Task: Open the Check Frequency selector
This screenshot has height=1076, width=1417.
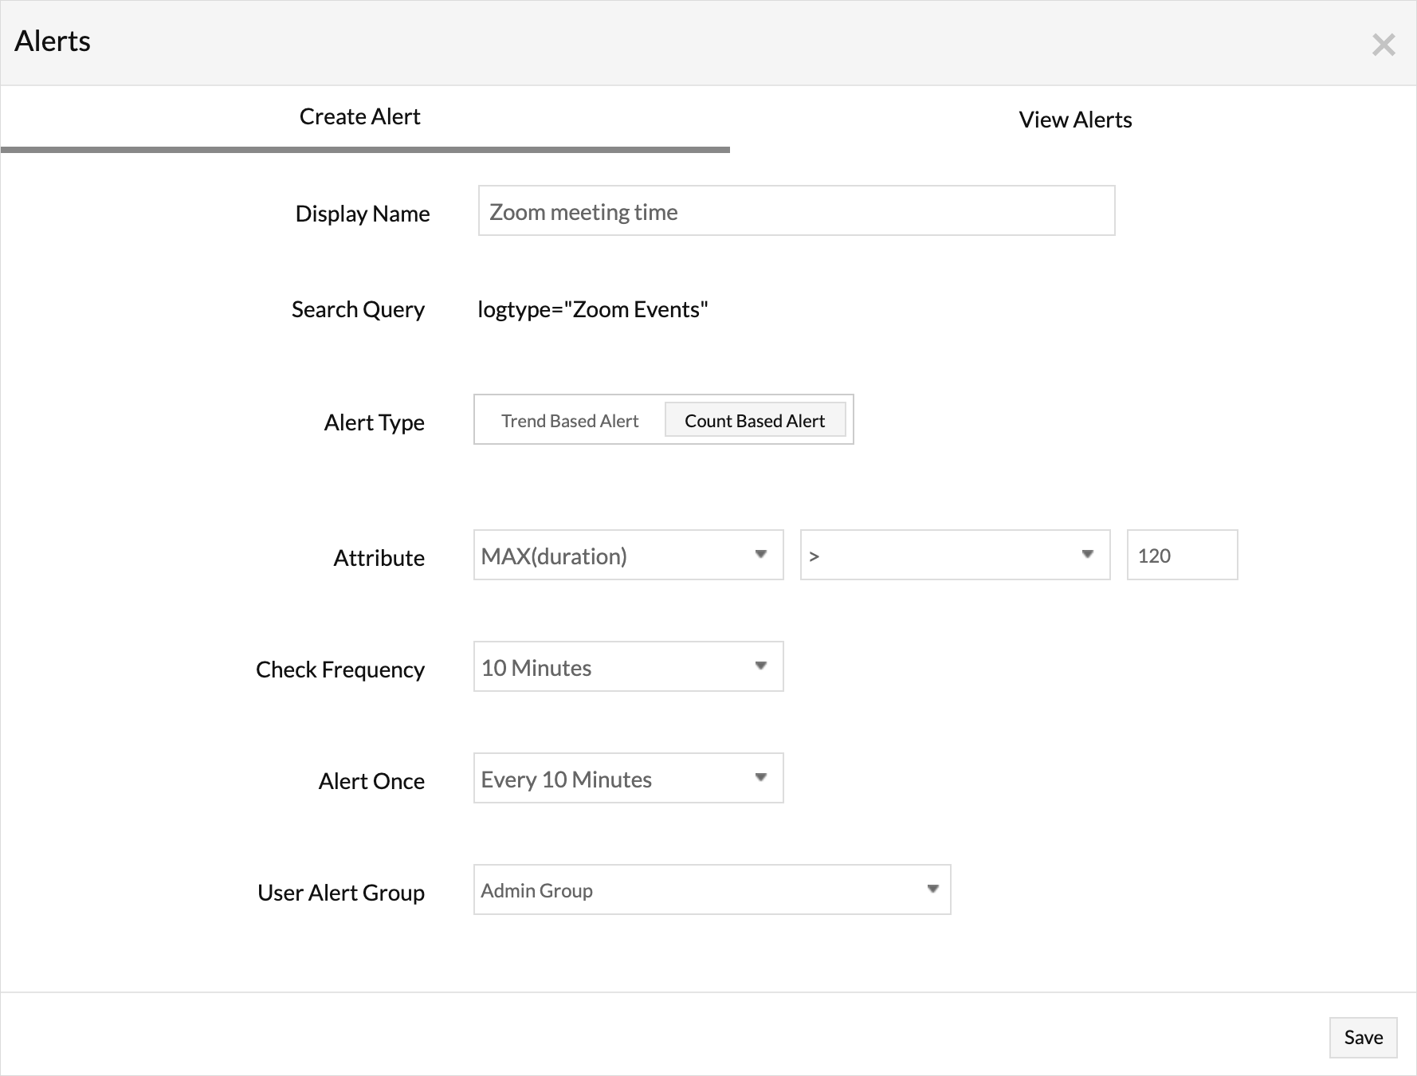Action: point(628,666)
